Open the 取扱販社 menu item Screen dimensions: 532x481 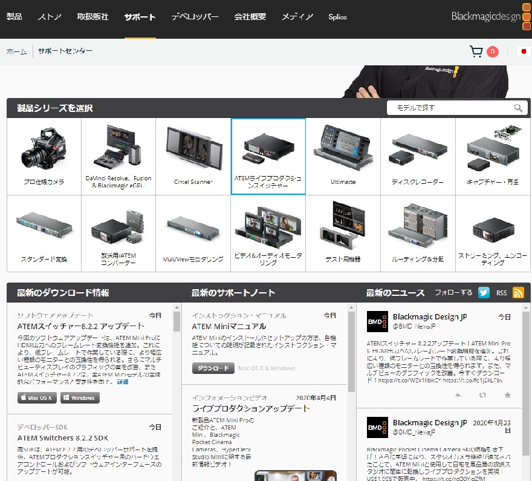[x=92, y=16]
